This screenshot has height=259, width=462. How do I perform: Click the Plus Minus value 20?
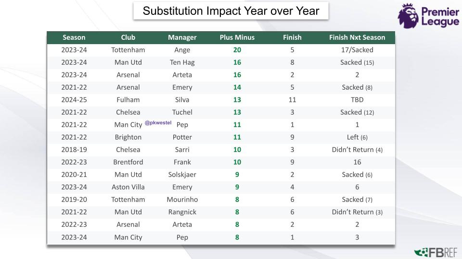coord(237,50)
